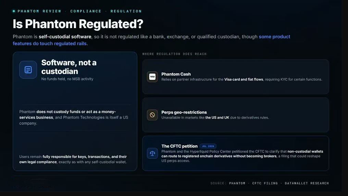Select the REGULATION breadcrumb label
This screenshot has height=196, width=348.
(x=126, y=11)
